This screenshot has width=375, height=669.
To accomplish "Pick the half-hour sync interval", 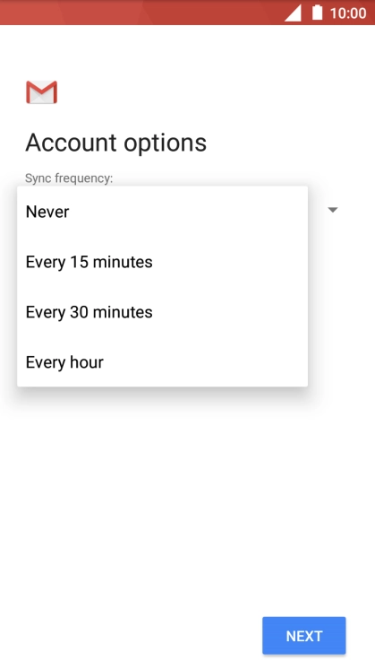I will tap(162, 312).
